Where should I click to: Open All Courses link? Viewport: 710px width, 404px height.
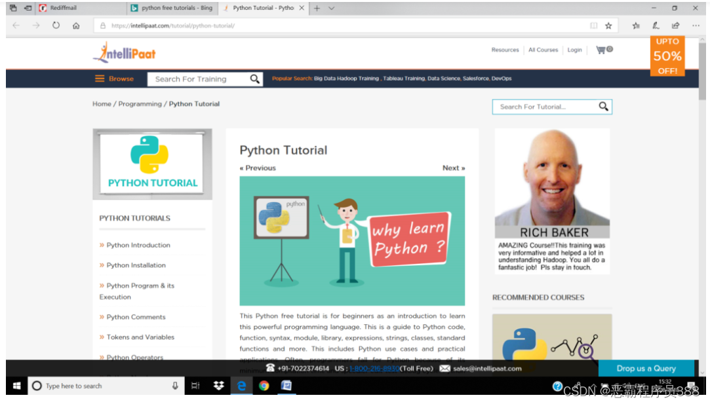(x=543, y=50)
